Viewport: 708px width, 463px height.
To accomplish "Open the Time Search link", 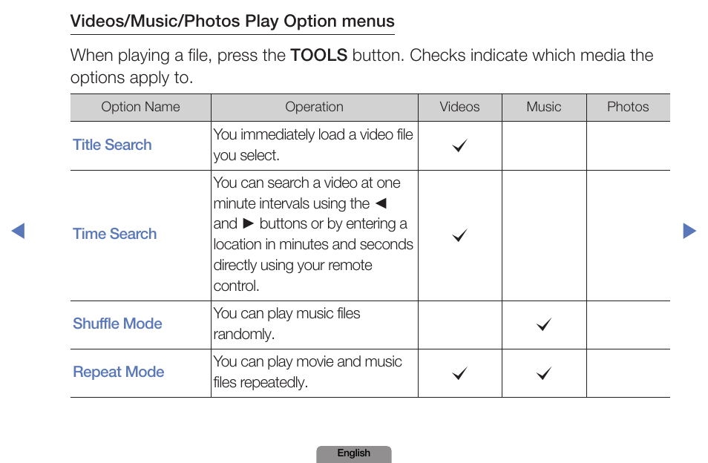I will 115,234.
